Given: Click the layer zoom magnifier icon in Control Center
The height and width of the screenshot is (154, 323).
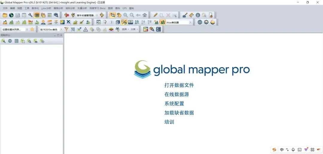Looking at the screenshot, I should 29,41.
